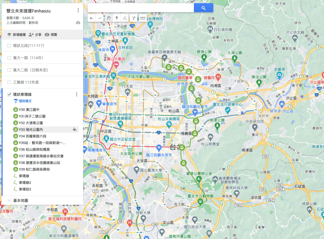Select the measure distance ruler tool
This screenshot has height=239, width=324.
pyautogui.click(x=143, y=18)
